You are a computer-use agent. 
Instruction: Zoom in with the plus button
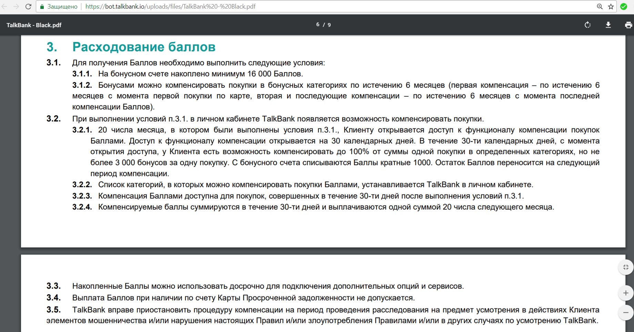626,293
